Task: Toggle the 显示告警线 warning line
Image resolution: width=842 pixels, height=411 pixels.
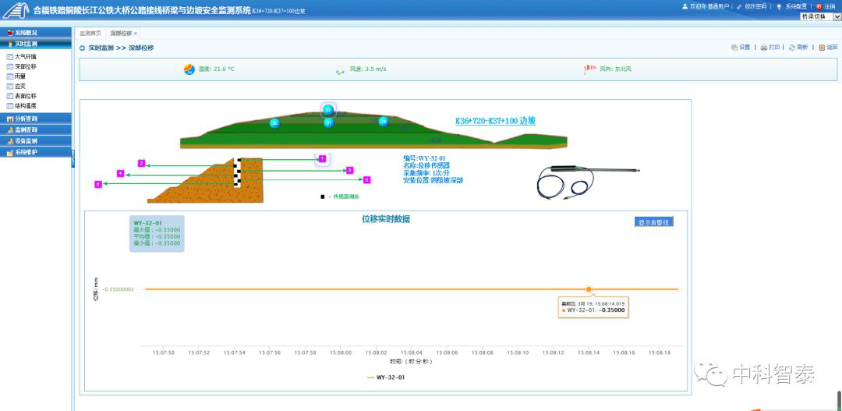Action: 653,222
